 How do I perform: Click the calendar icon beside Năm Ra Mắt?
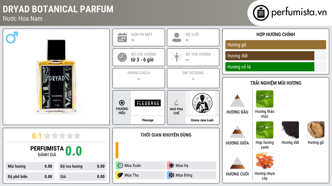click(x=122, y=37)
